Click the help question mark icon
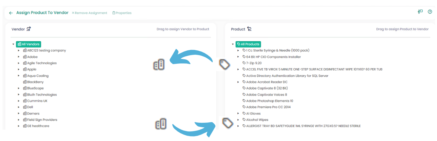The height and width of the screenshot is (141, 437). pos(430,12)
